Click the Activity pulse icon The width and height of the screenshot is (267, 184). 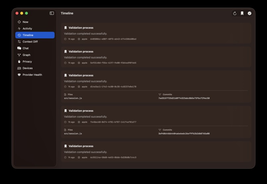pos(19,28)
